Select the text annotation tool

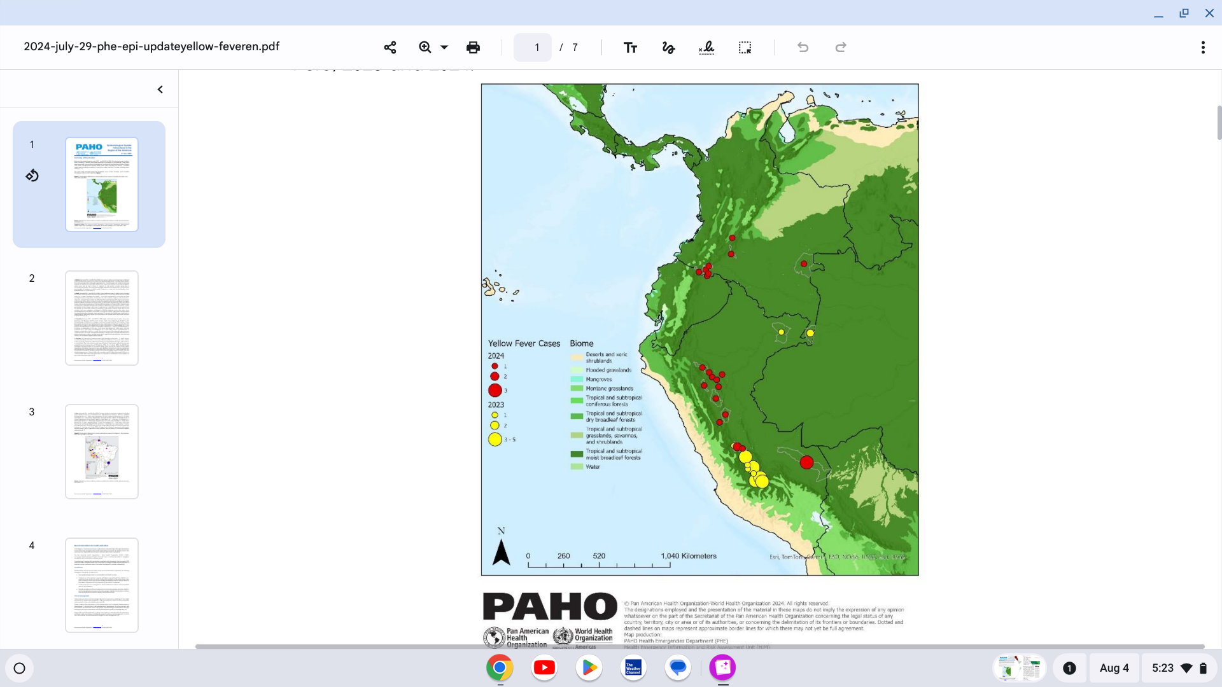point(630,47)
